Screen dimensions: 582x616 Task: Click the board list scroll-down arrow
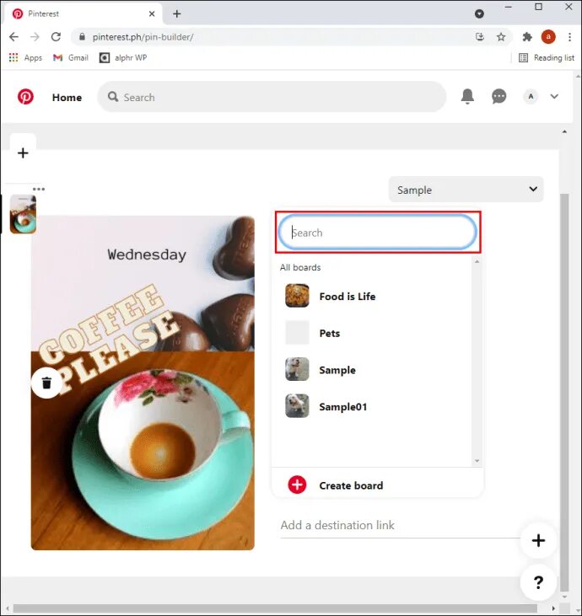(x=477, y=461)
